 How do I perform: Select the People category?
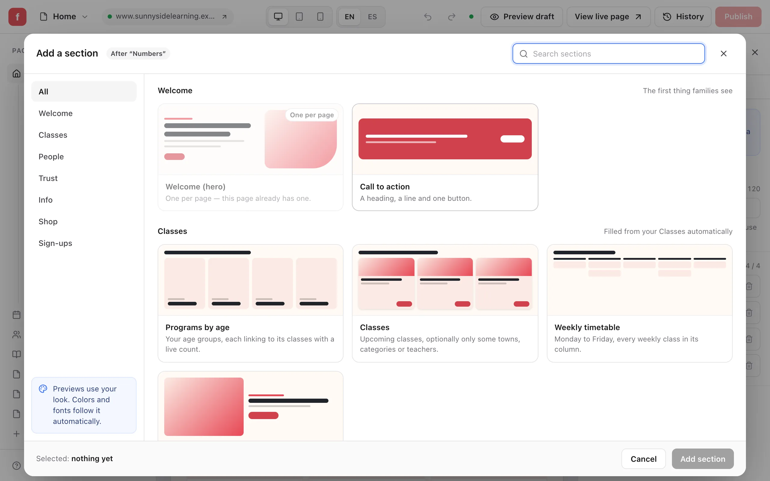84,157
